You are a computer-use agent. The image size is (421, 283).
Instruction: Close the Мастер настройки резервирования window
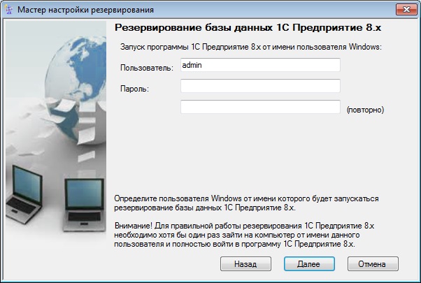(x=406, y=10)
